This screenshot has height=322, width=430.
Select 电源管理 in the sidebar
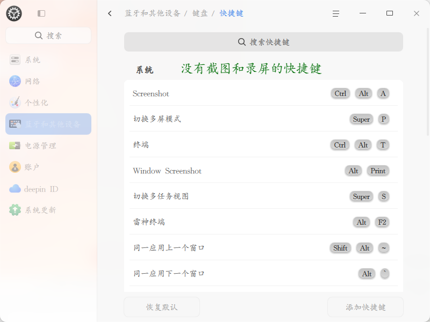click(48, 145)
